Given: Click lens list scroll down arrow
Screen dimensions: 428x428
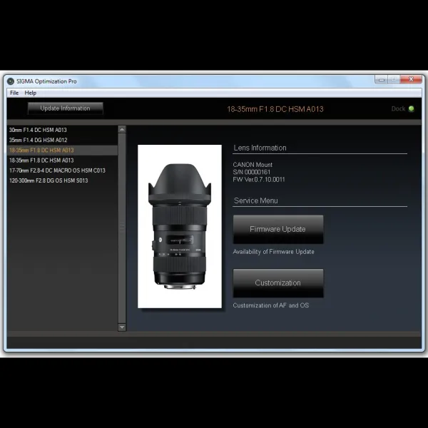Looking at the screenshot, I should (x=122, y=327).
